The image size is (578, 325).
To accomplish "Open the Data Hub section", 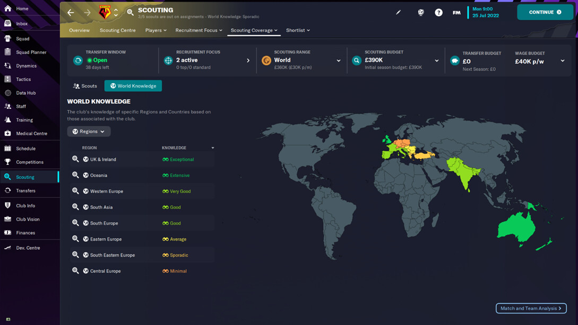I will 25,93.
